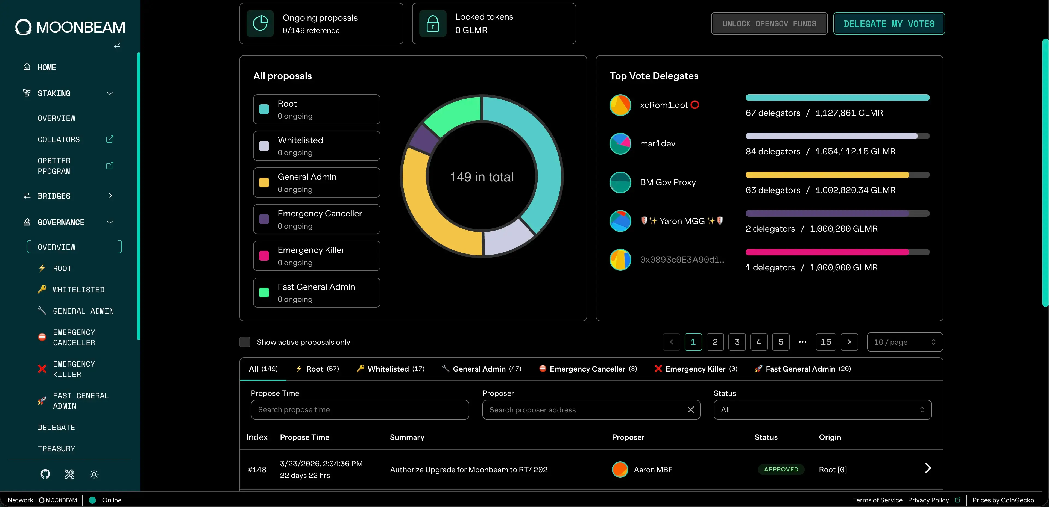
Task: Select the Whitelisted proposal category card
Action: pos(317,146)
